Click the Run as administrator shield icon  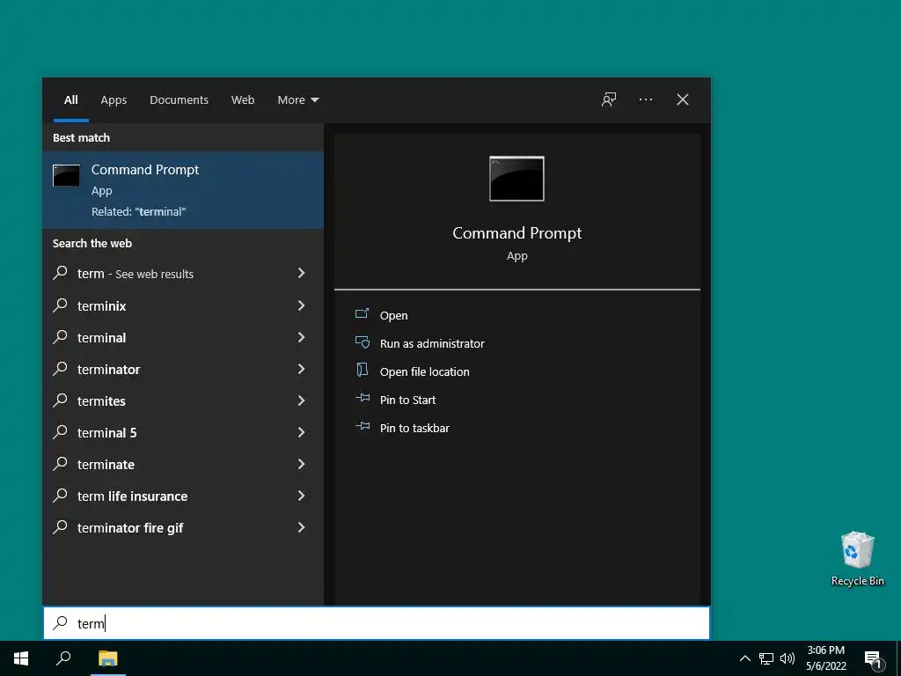tap(362, 342)
